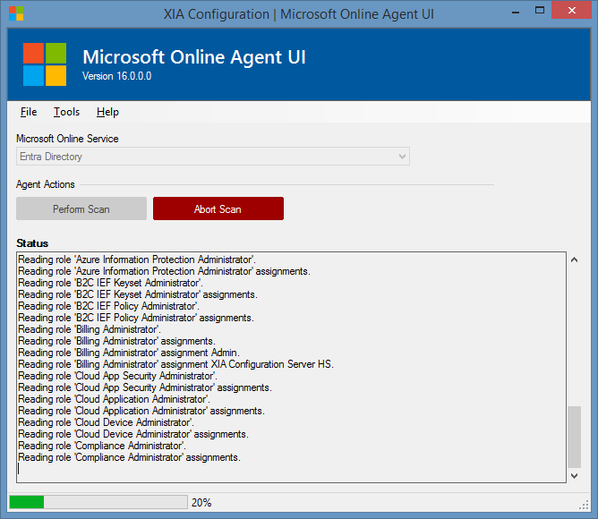Click line 'B2C IEF Keyset Administrator' assignments
The height and width of the screenshot is (519, 598).
pyautogui.click(x=138, y=294)
